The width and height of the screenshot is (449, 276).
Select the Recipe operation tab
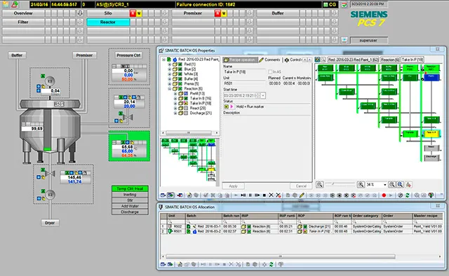tap(240, 60)
